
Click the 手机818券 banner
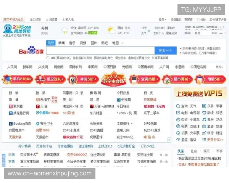pyautogui.click(x=17, y=79)
